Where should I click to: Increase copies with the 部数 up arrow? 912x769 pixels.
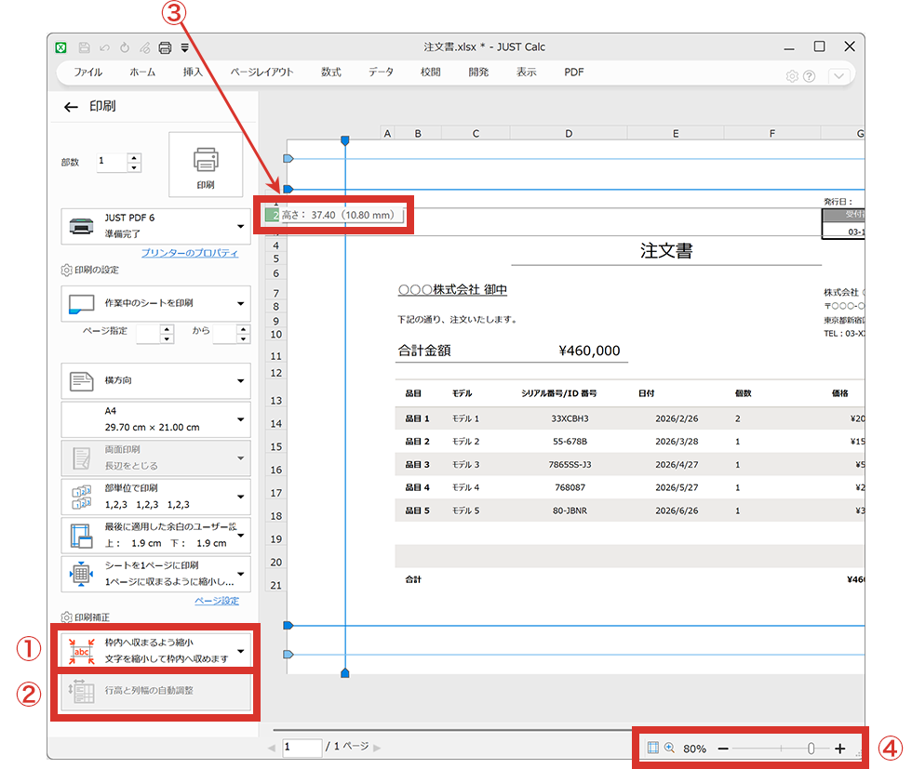(134, 157)
